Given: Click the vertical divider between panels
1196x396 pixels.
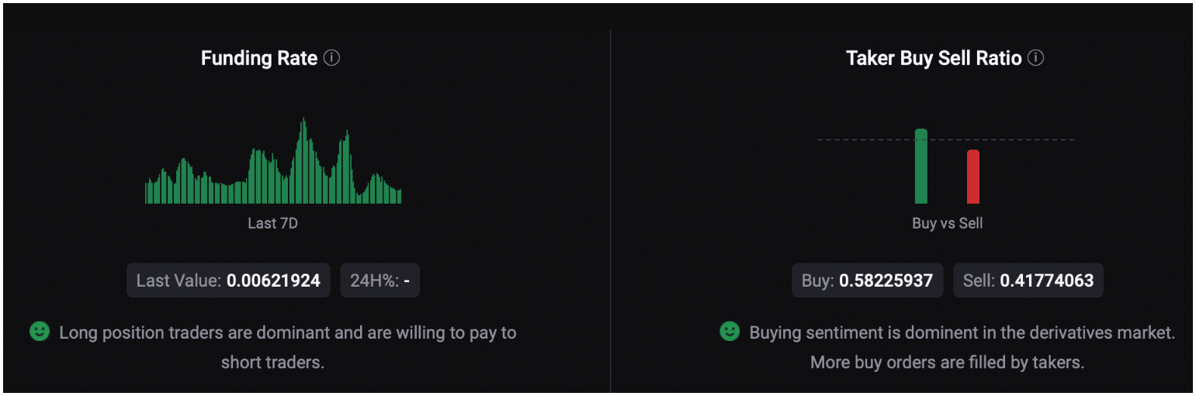Looking at the screenshot, I should coord(611,212).
